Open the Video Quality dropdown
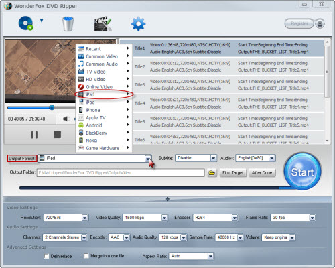The width and height of the screenshot is (335, 268). (x=145, y=218)
